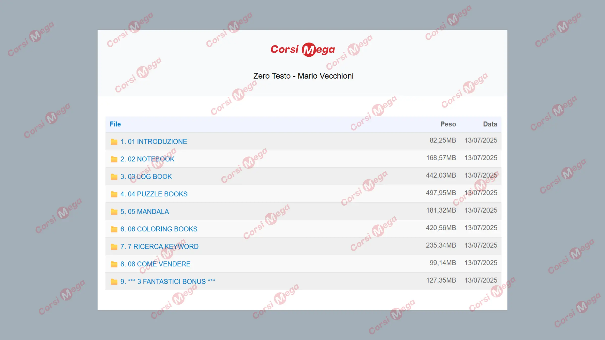Click the date in the 02 NOTEBOOK row
This screenshot has height=340, width=605.
(481, 158)
